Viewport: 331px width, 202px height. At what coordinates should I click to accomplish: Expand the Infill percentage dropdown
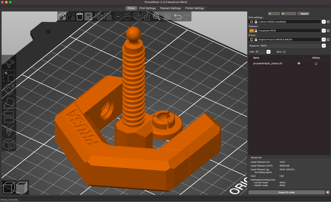[x=268, y=51]
